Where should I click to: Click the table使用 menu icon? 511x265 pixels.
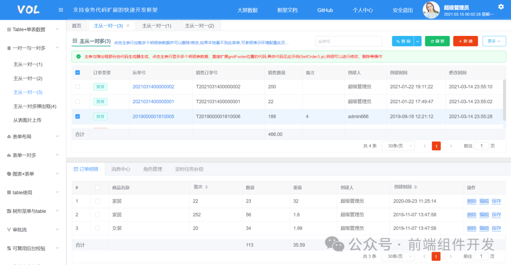[x=9, y=193]
